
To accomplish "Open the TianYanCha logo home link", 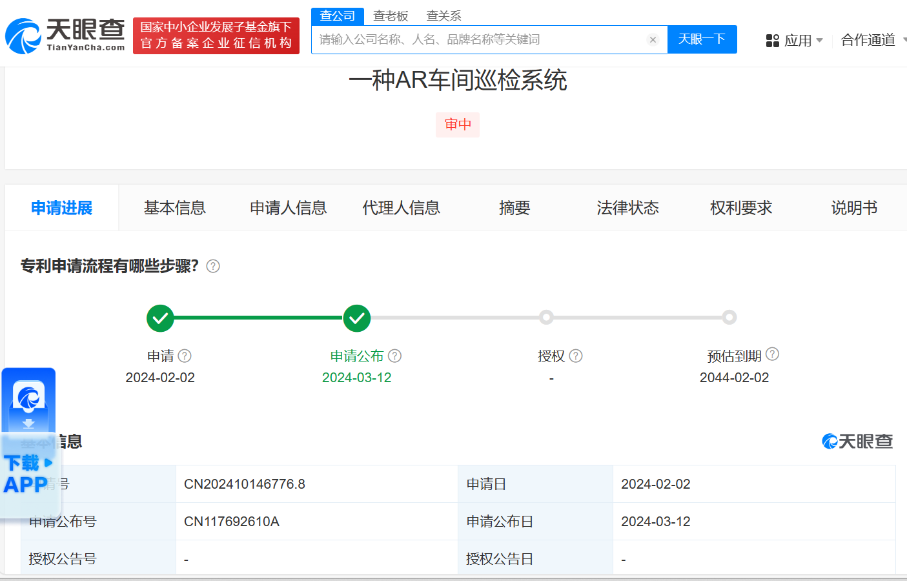I will tap(65, 36).
